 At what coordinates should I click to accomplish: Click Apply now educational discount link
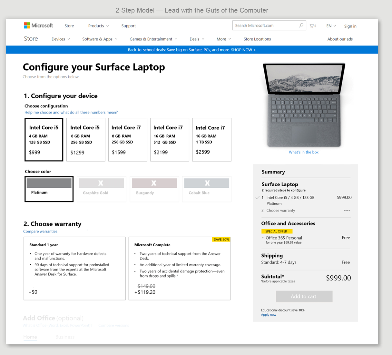(x=269, y=315)
